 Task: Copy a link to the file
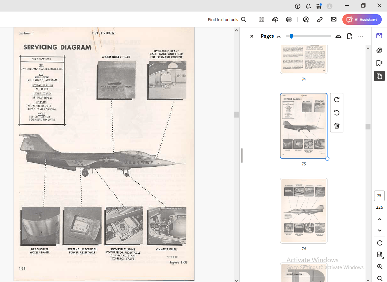[x=320, y=19]
